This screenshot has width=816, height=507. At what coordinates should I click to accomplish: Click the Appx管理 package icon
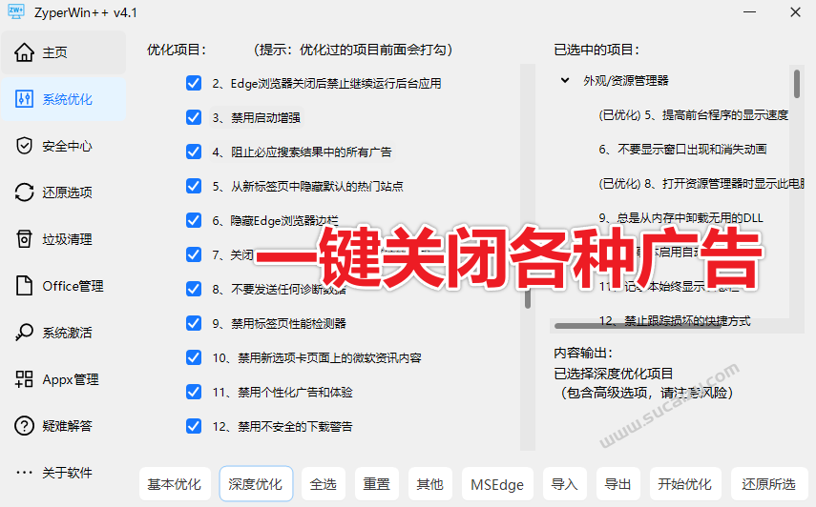click(x=25, y=379)
